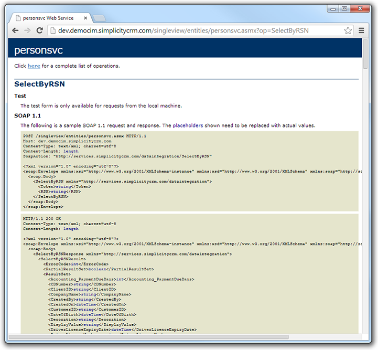Select the personsvc Web Service tab
The height and width of the screenshot is (350, 378).
pos(50,18)
